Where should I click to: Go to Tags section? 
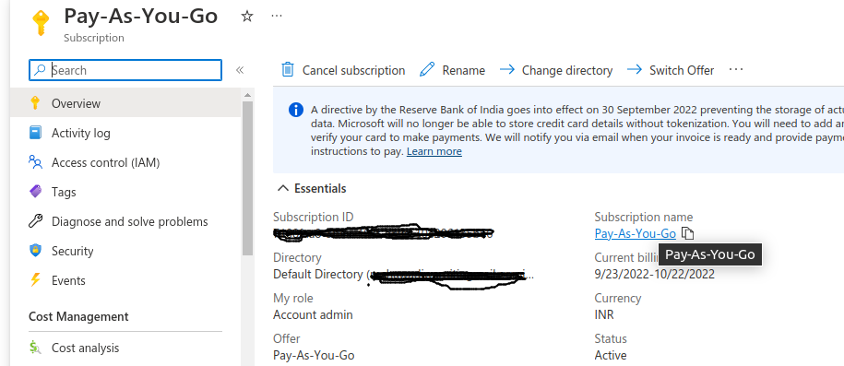125,192
